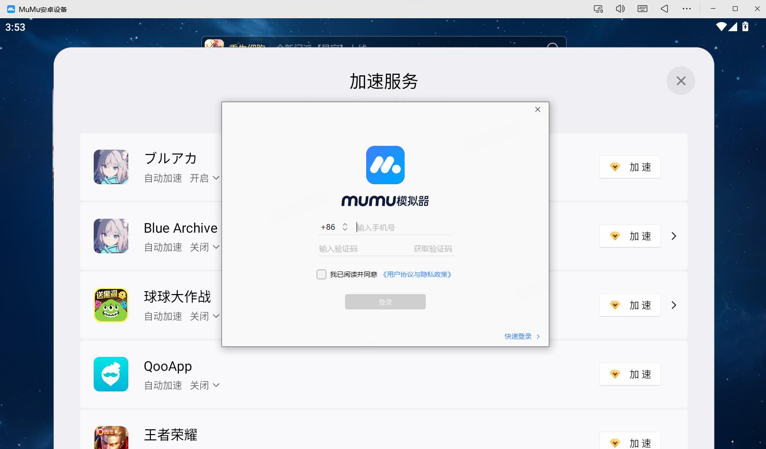
Task: Open the +86 country code selector
Action: (x=334, y=227)
